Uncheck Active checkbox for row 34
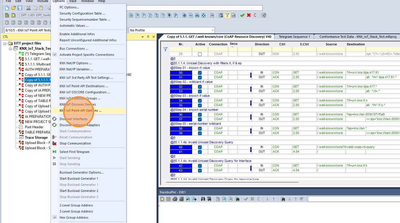The image size is (400, 223). [x=200, y=100]
